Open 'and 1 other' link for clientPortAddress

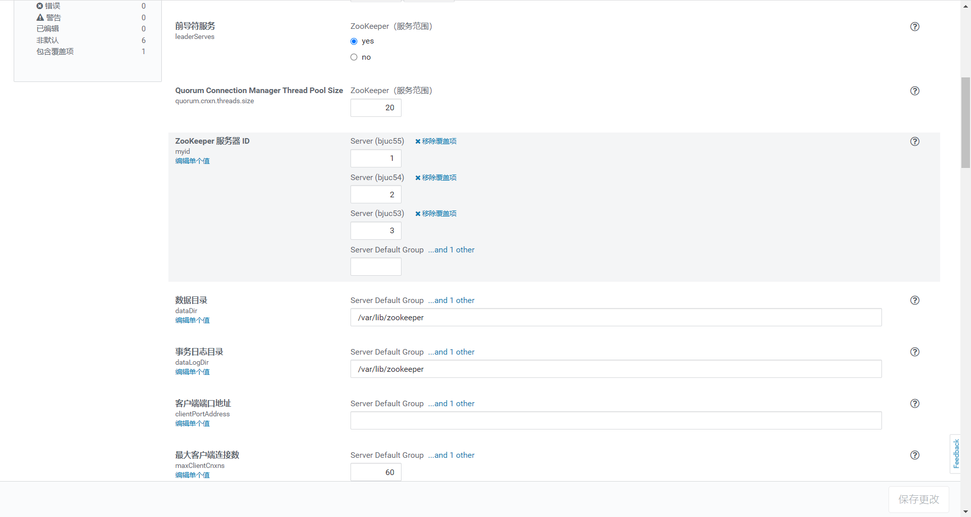pyautogui.click(x=451, y=404)
